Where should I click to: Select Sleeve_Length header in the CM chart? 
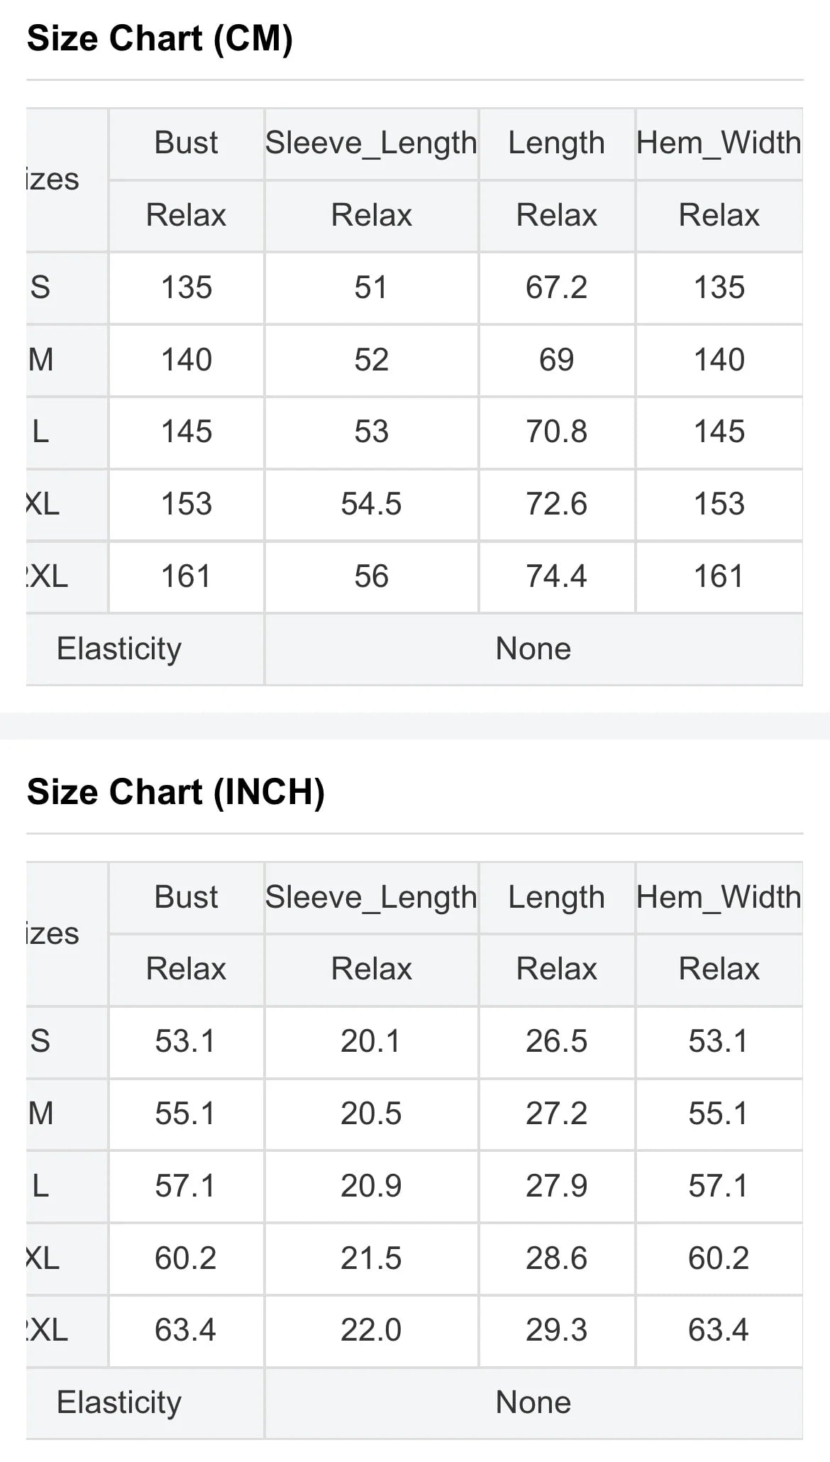pyautogui.click(x=371, y=143)
